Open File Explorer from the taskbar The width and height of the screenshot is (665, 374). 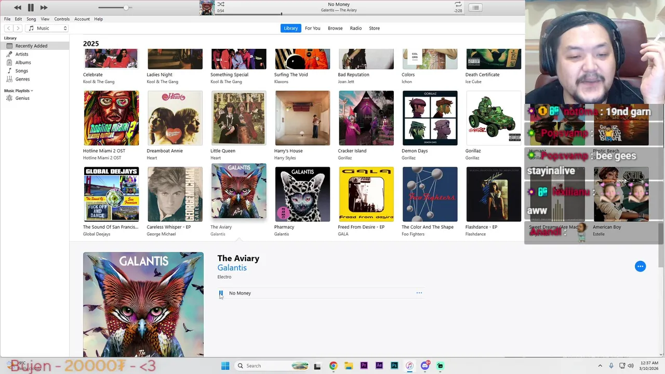click(x=349, y=366)
